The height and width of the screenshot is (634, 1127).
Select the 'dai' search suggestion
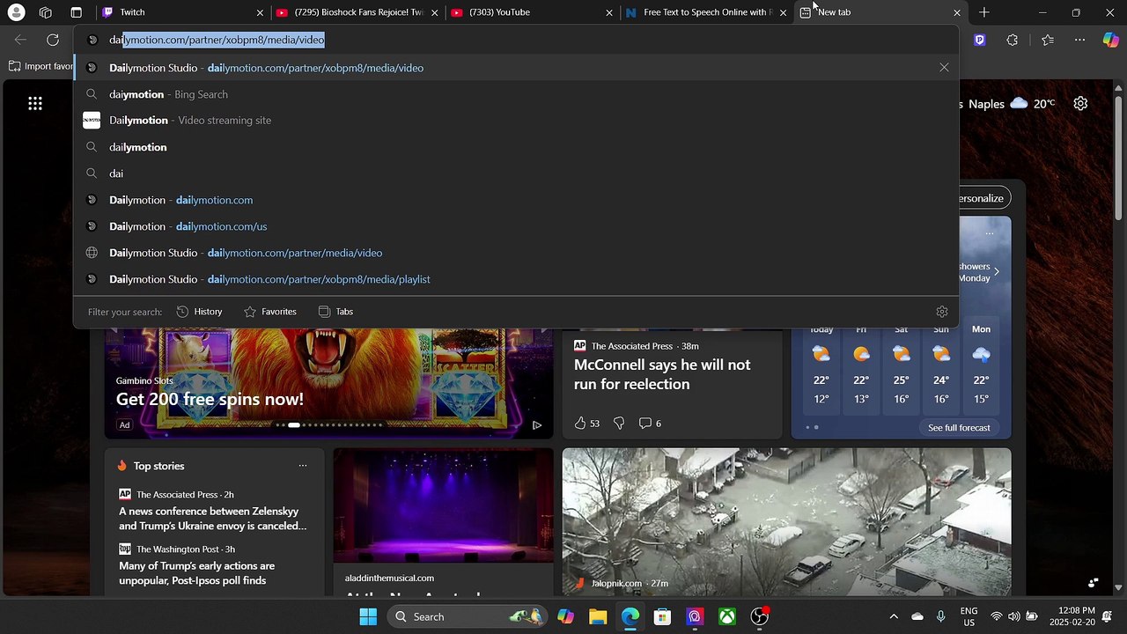point(516,173)
